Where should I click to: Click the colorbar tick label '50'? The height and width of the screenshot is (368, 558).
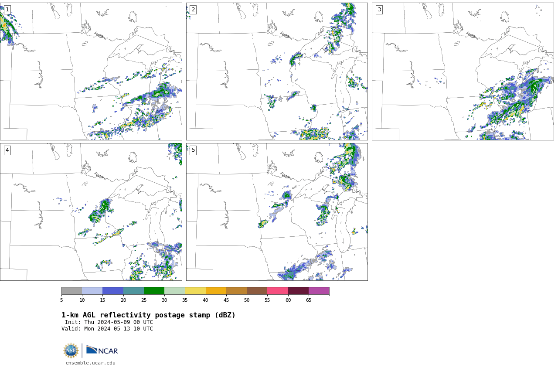[x=247, y=300]
